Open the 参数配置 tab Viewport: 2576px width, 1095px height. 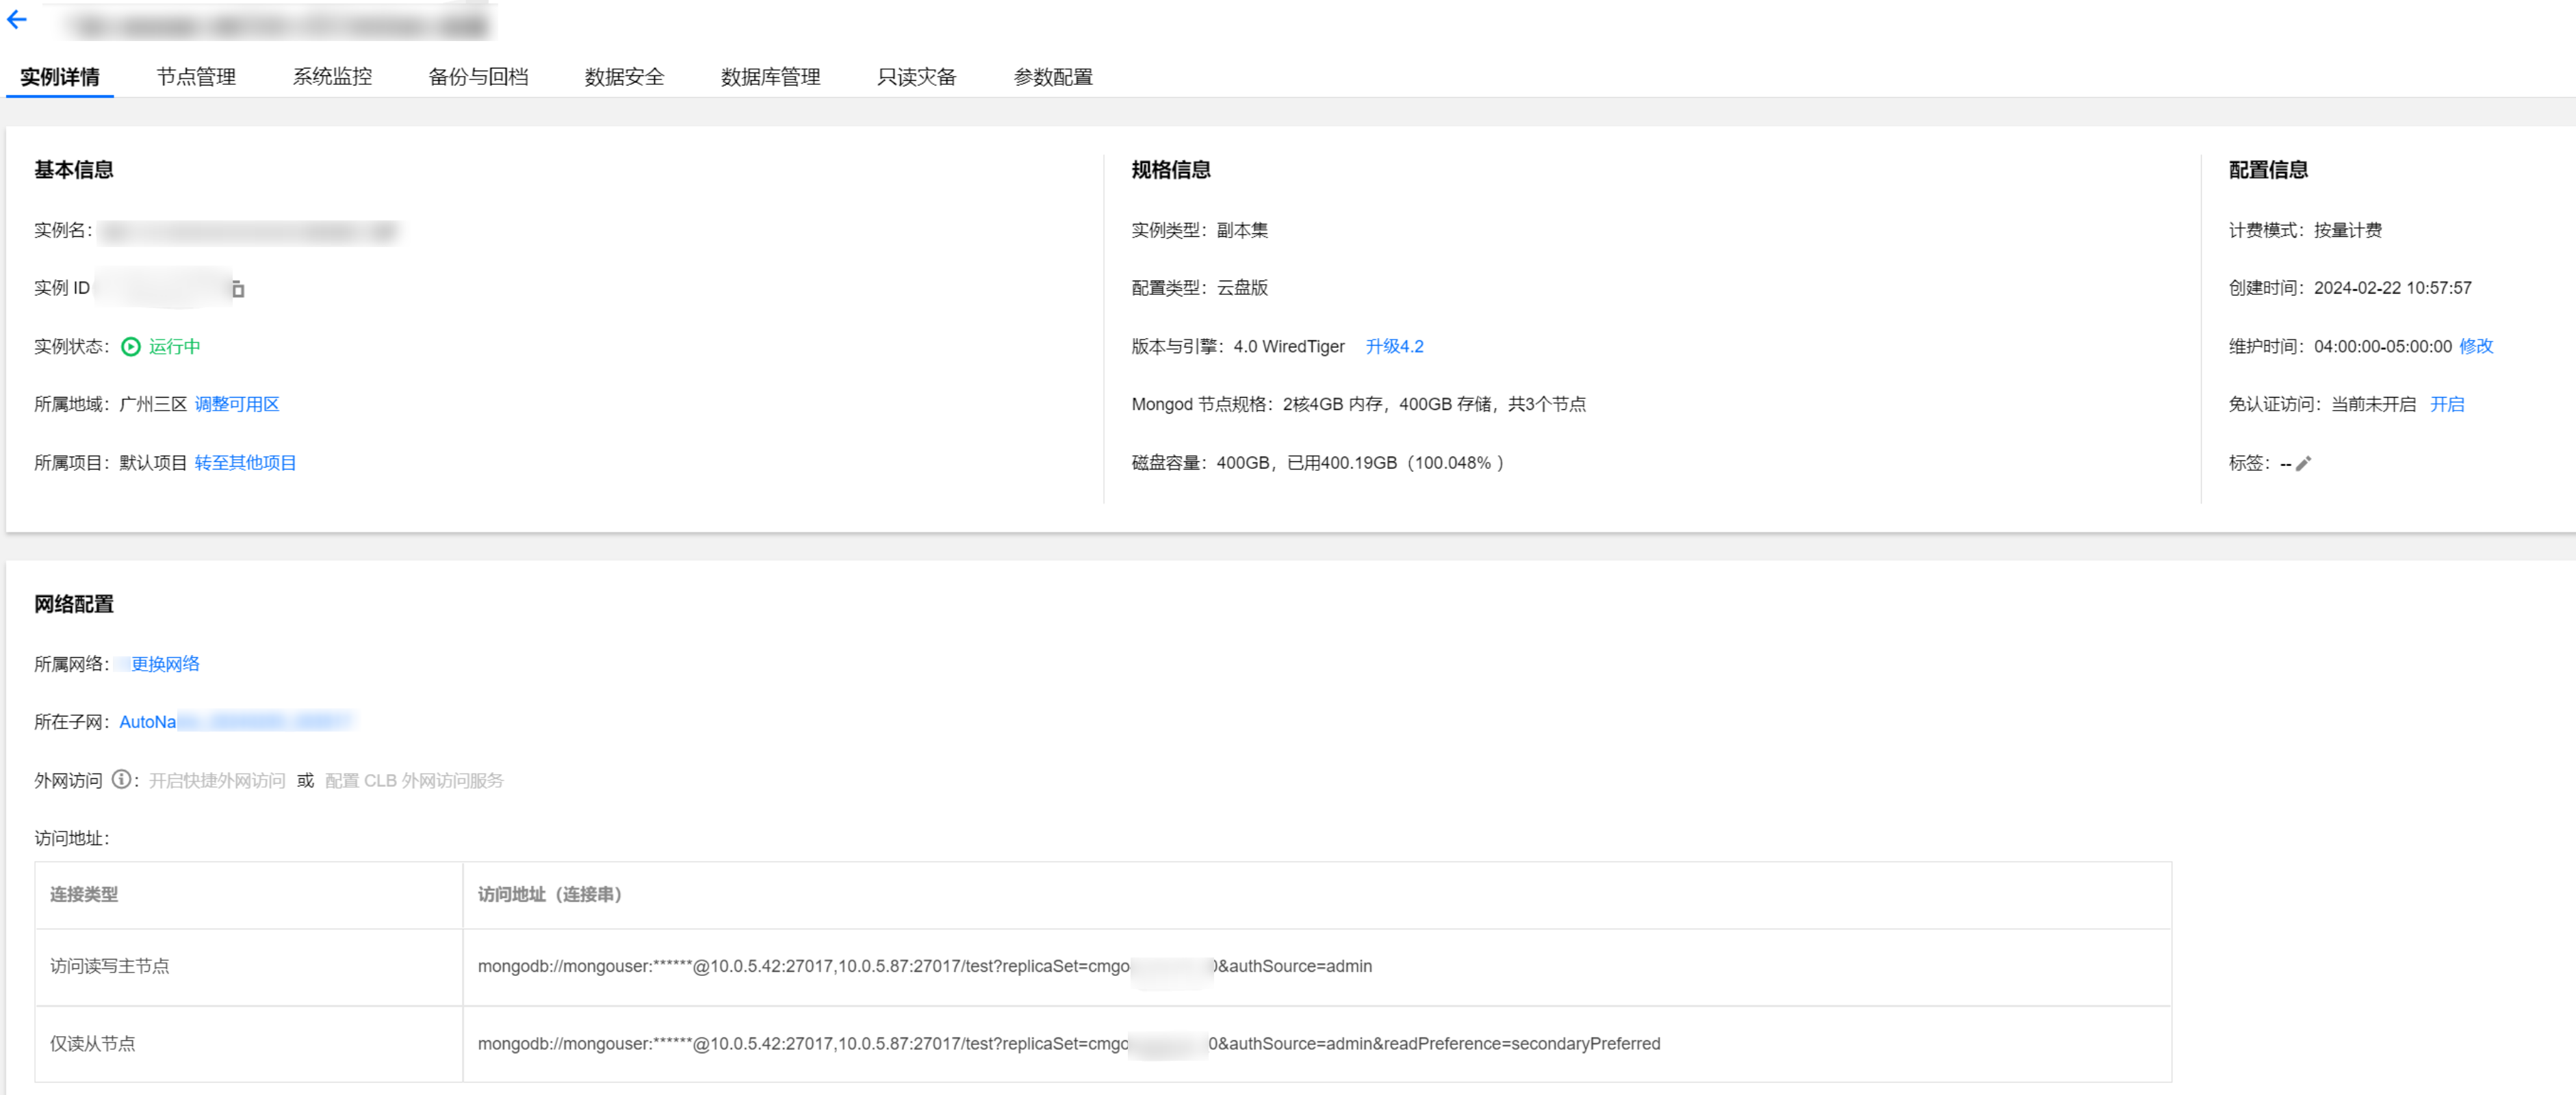[x=1053, y=77]
